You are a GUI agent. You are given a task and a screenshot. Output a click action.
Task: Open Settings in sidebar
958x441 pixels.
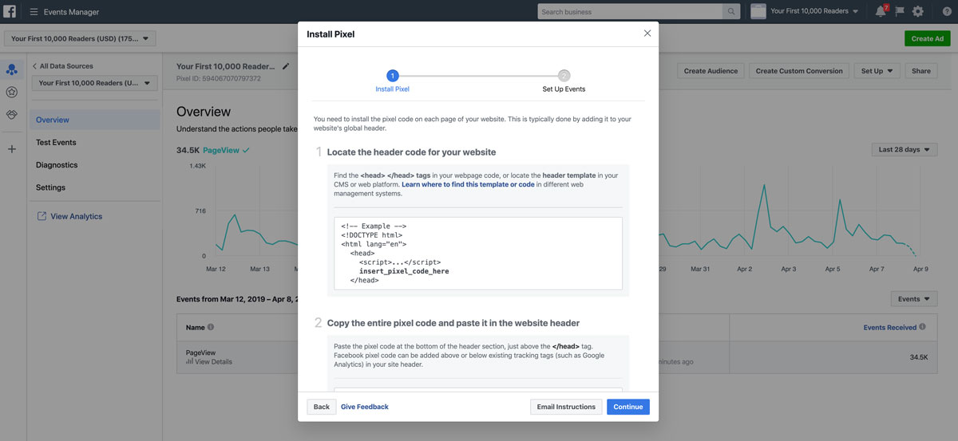[50, 187]
